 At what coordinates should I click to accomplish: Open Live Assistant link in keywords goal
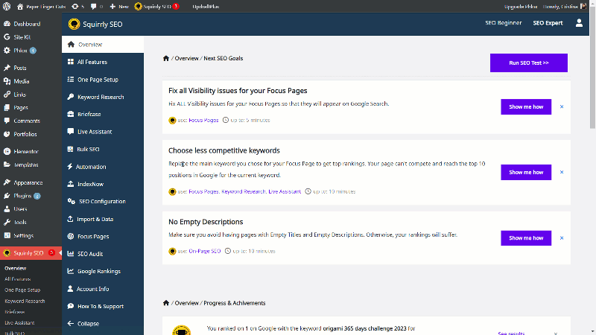tap(285, 191)
